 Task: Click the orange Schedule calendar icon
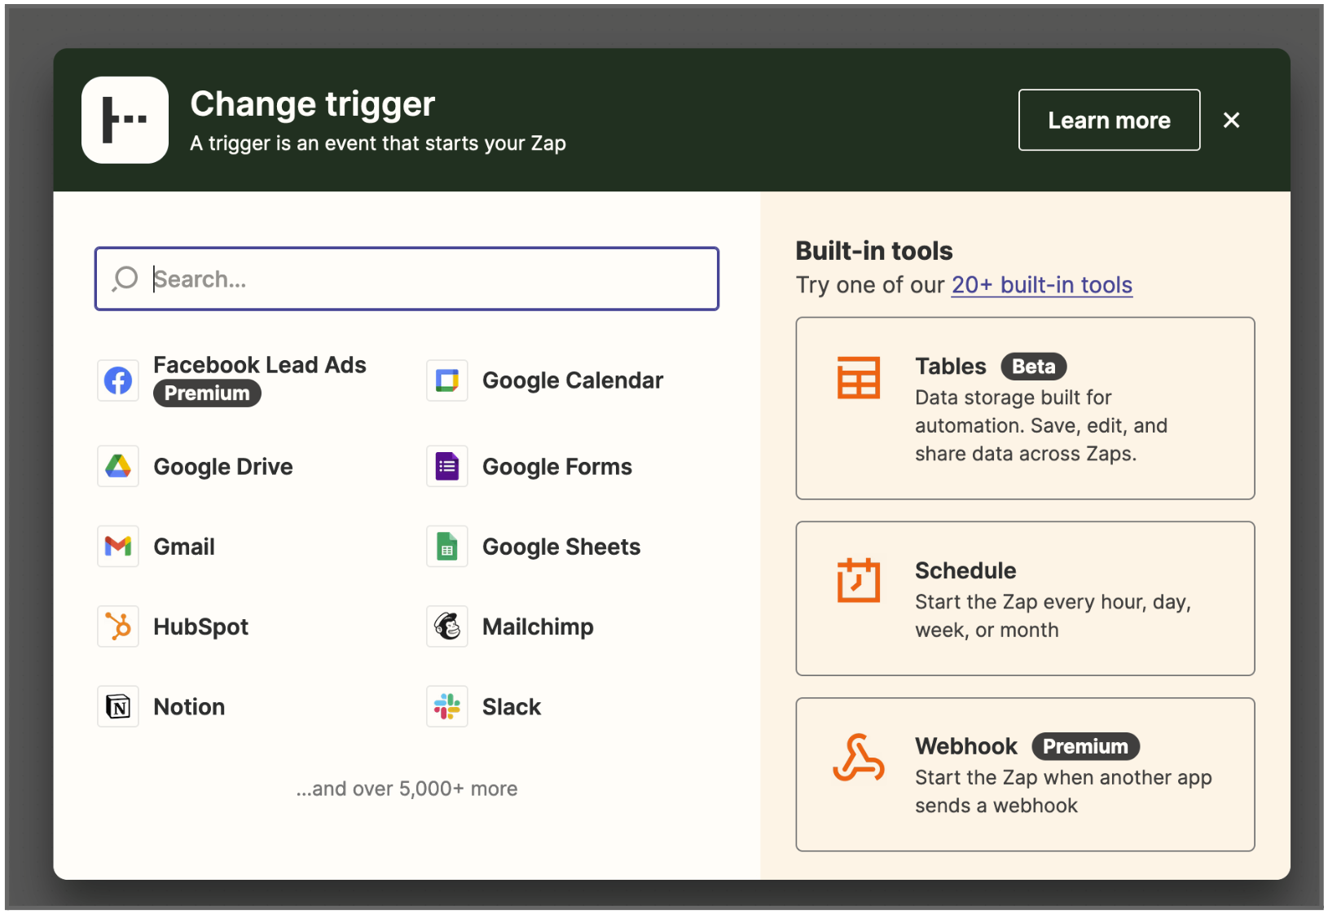(859, 580)
